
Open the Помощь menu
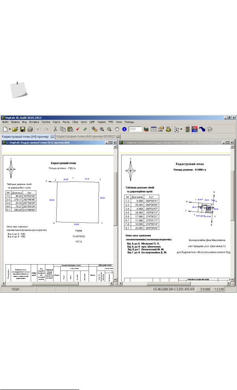click(x=129, y=122)
